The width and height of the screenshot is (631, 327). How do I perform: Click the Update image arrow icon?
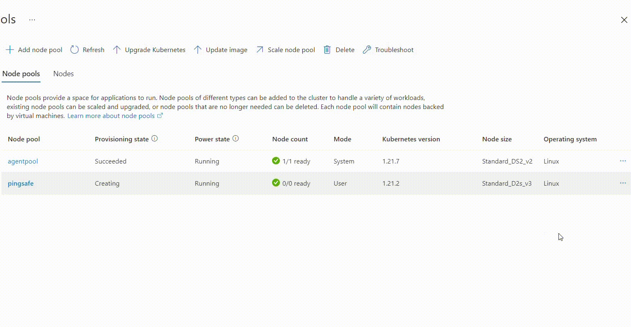point(198,50)
